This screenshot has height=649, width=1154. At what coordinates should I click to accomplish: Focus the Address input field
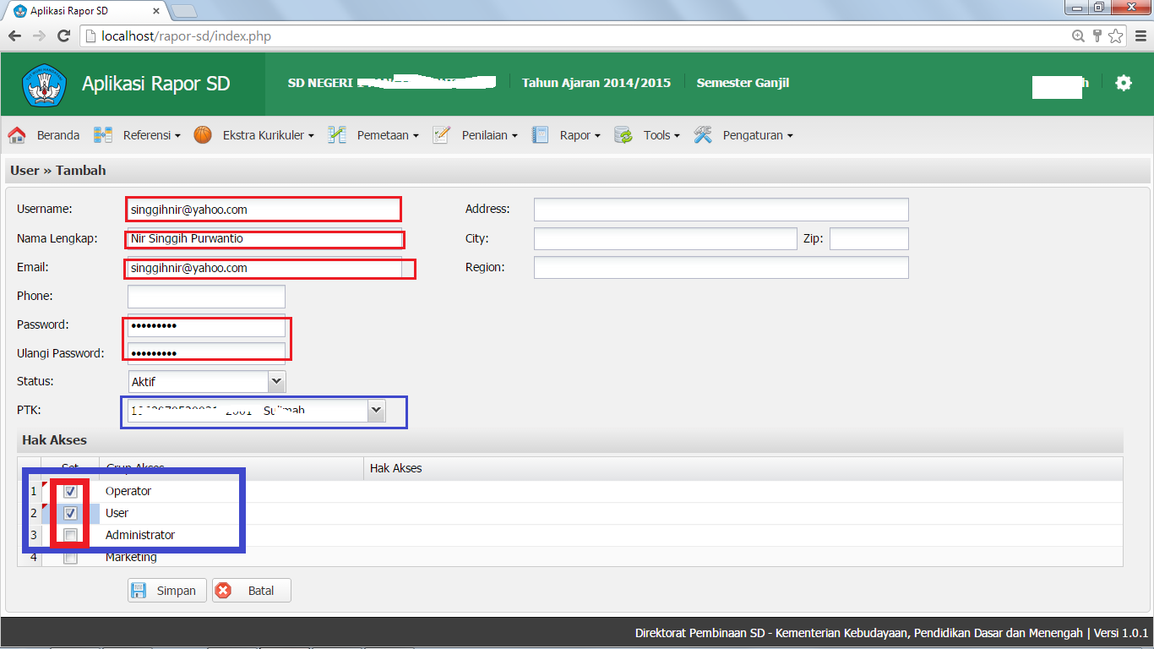[x=721, y=210]
